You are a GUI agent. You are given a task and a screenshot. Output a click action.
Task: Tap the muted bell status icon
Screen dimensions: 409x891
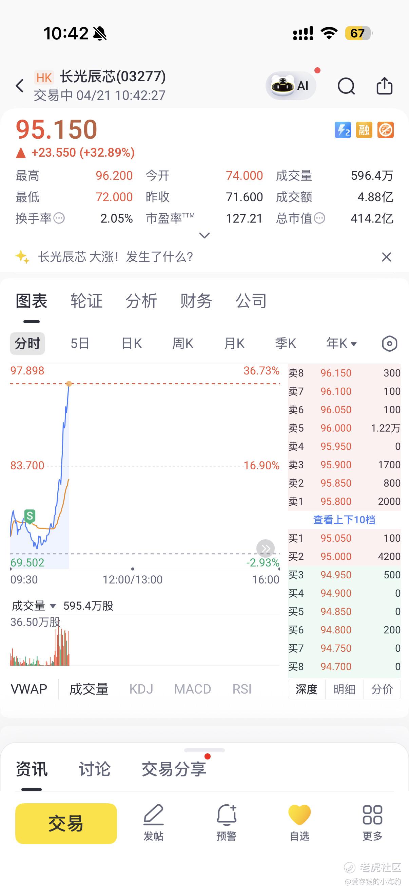(x=100, y=34)
